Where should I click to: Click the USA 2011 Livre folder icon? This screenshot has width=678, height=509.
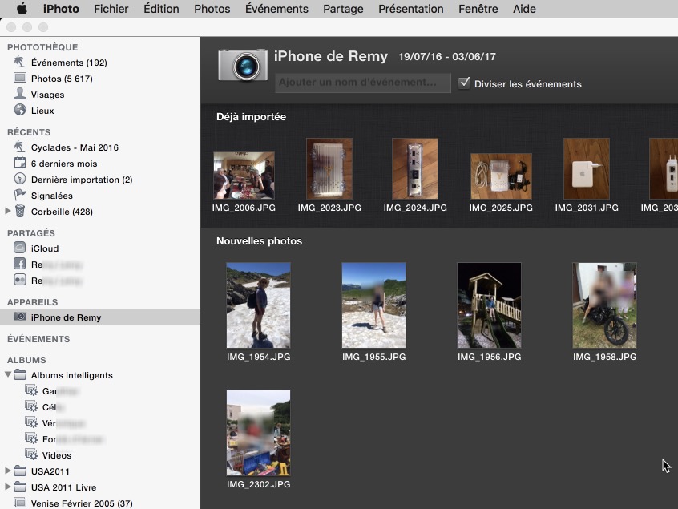[x=20, y=487]
